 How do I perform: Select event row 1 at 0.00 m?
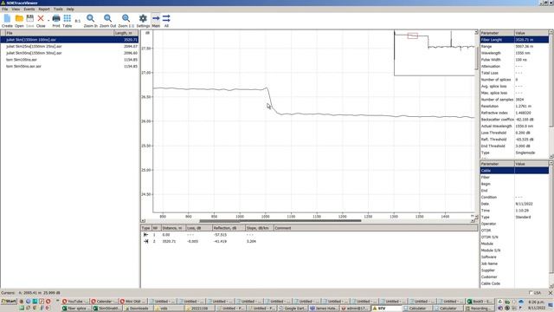click(x=310, y=235)
